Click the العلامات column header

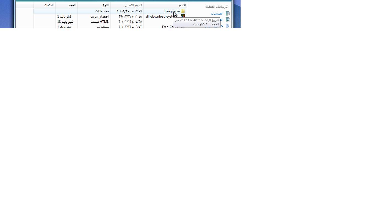coord(49,5)
